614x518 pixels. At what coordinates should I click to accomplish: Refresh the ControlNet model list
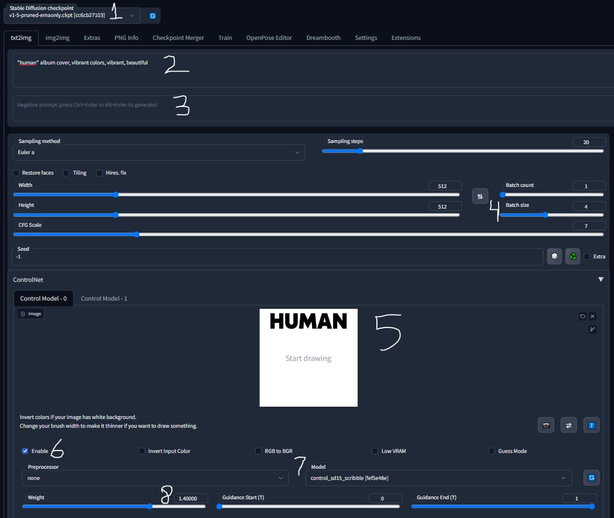click(591, 478)
